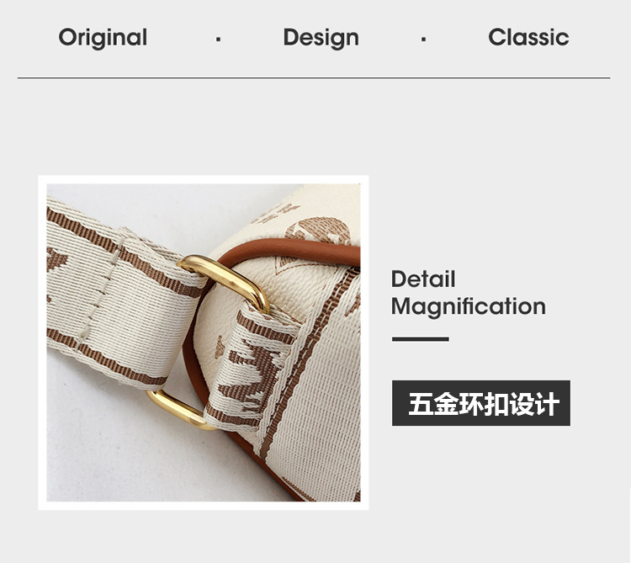Viewport: 631px width, 563px height.
Task: Click the white frame border of the photo
Action: [x=204, y=179]
